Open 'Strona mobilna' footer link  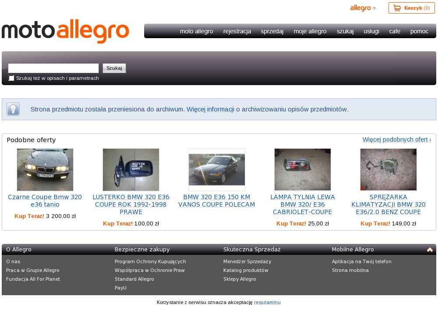350,270
